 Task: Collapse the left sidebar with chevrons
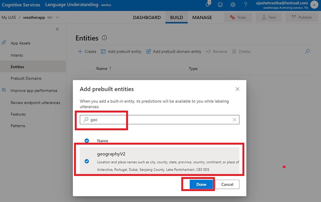[57, 29]
